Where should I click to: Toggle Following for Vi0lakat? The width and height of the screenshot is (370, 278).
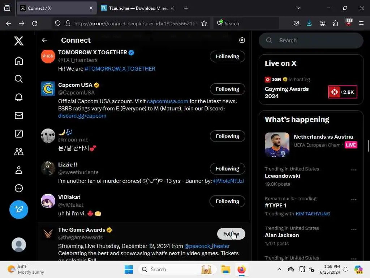227,201
